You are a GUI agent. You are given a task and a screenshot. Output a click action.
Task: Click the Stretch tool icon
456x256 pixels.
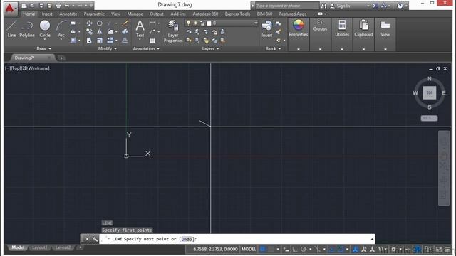(x=89, y=41)
